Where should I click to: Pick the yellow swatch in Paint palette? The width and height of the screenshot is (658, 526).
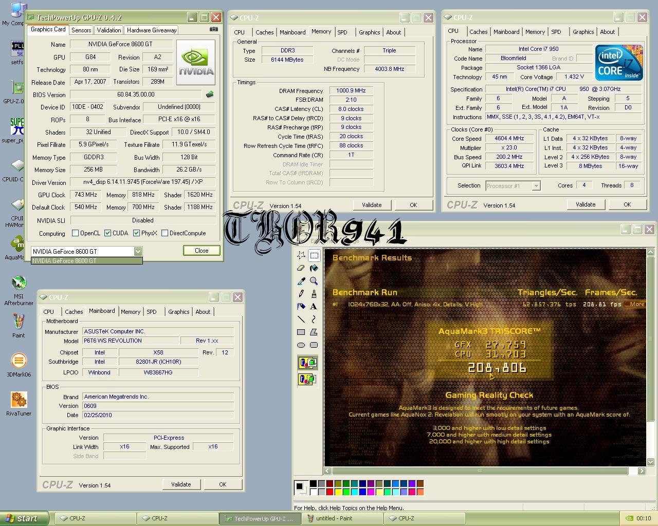point(338,492)
